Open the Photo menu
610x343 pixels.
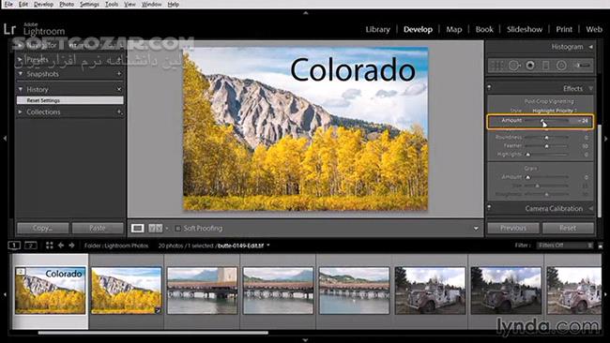[x=67, y=5]
